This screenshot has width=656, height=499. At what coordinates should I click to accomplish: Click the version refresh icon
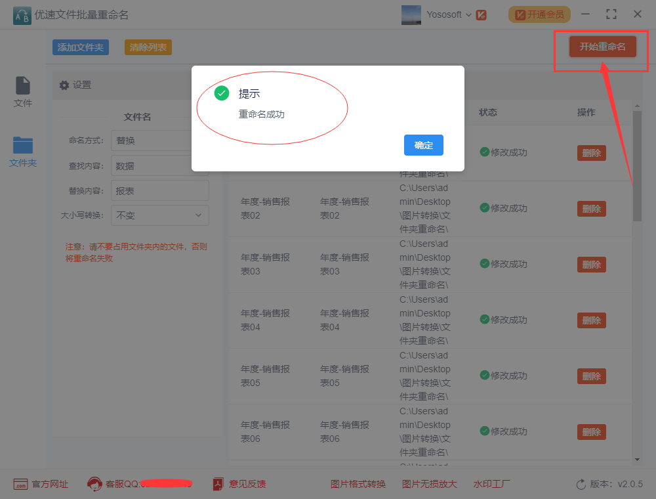tap(581, 485)
